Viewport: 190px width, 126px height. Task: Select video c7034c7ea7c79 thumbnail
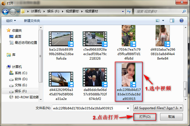[x=129, y=36]
